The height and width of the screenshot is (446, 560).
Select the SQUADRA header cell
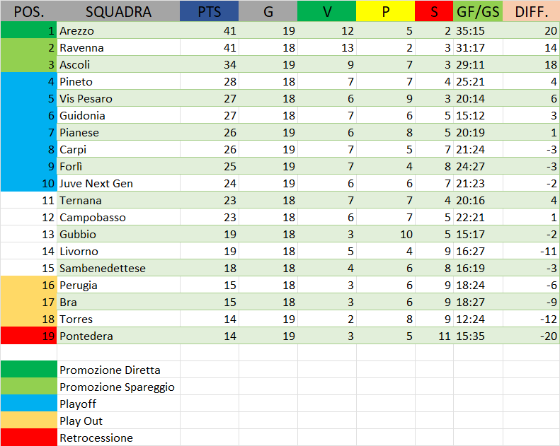118,11
